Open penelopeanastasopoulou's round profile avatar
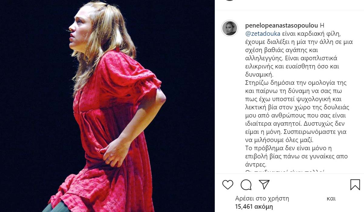 pyautogui.click(x=230, y=28)
